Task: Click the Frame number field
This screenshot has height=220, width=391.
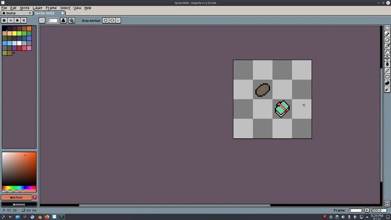Action: (x=356, y=210)
